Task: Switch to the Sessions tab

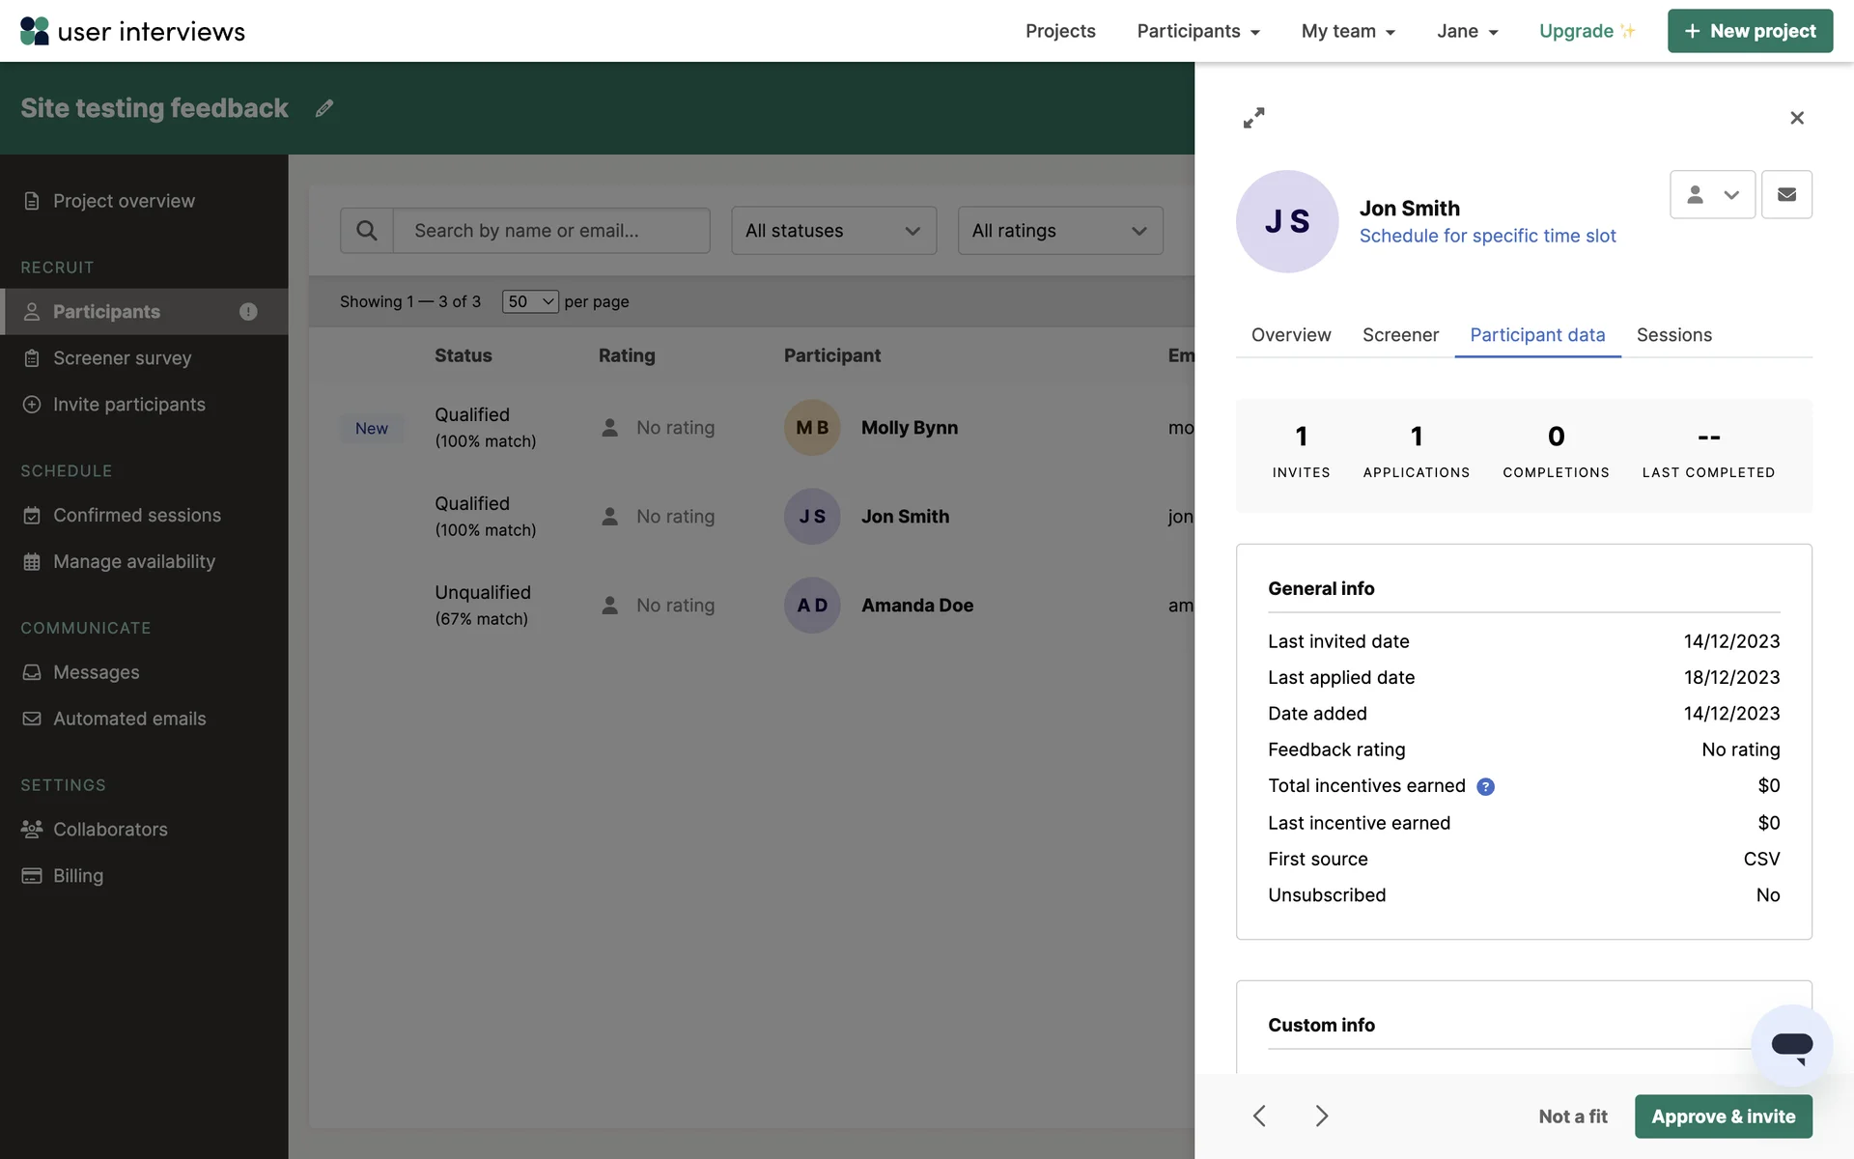Action: (x=1673, y=335)
